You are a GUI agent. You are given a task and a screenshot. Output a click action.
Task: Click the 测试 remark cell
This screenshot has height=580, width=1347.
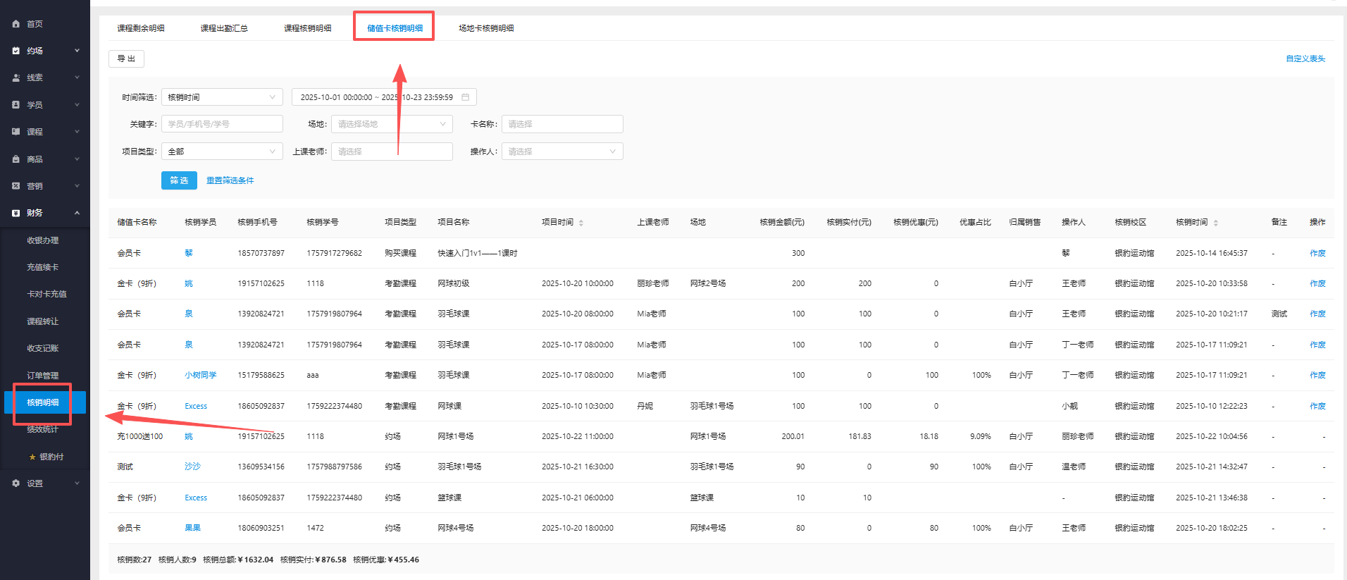point(1279,314)
